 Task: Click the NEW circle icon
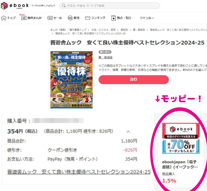pyautogui.click(x=70, y=18)
